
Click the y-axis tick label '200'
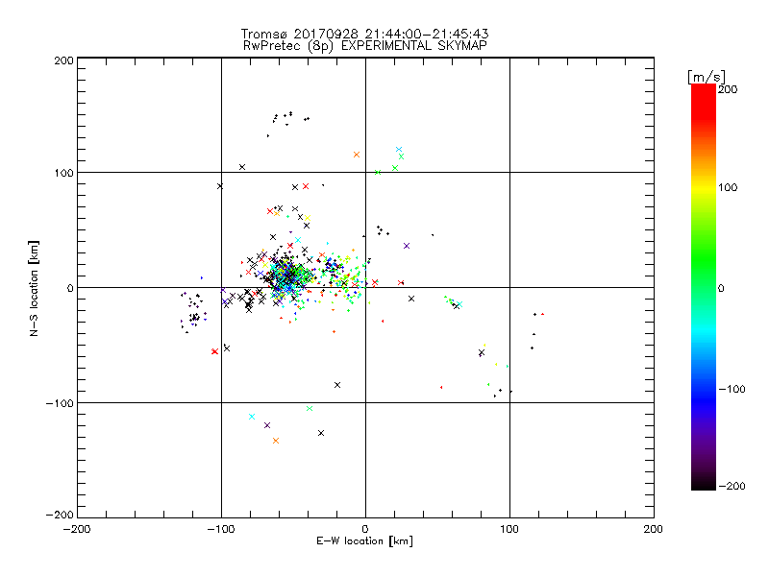pos(63,60)
